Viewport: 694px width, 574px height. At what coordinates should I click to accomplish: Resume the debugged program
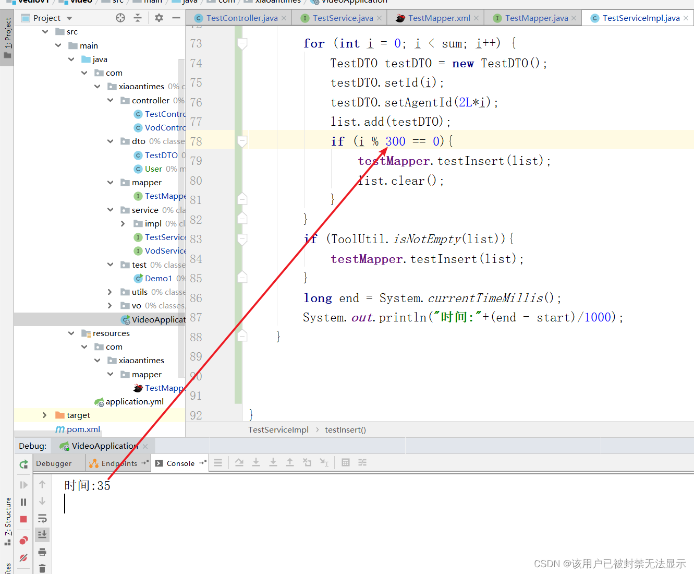23,485
